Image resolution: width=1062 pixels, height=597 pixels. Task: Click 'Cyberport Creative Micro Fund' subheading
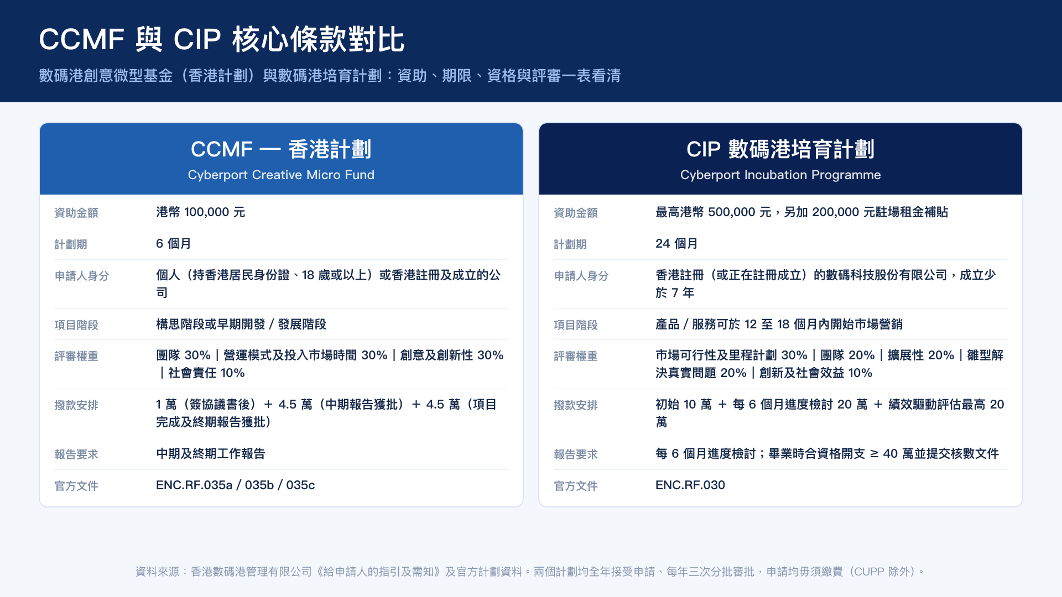[281, 175]
